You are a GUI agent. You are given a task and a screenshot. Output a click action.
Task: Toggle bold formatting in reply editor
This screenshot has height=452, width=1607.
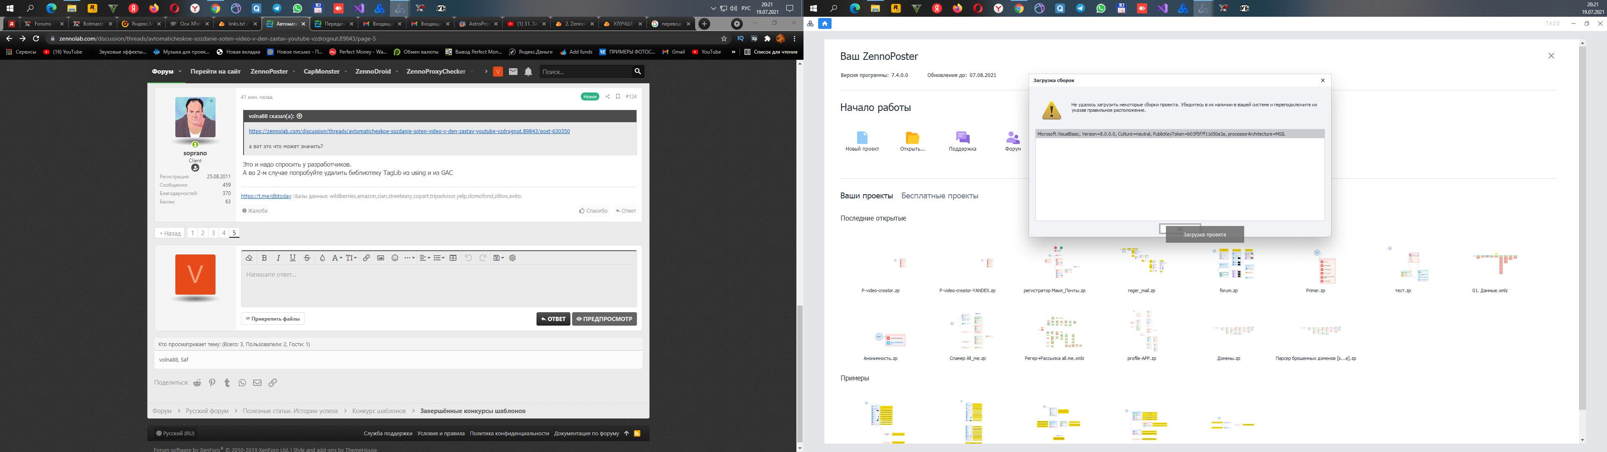[x=264, y=258]
